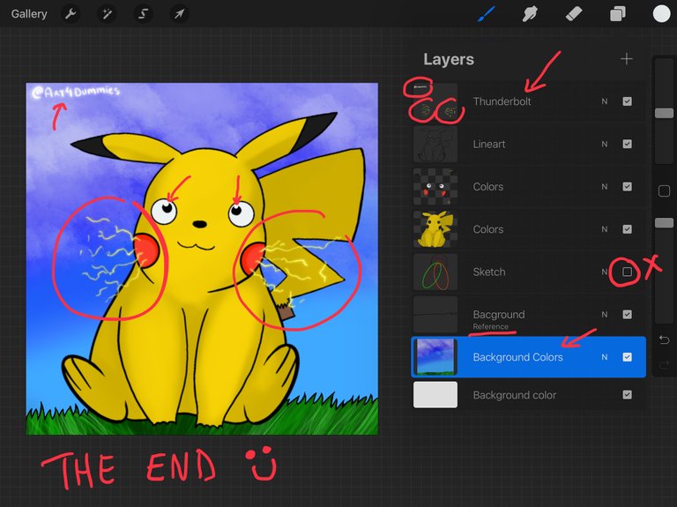Undo the last action with sidebar arrow
The image size is (677, 507).
point(664,339)
